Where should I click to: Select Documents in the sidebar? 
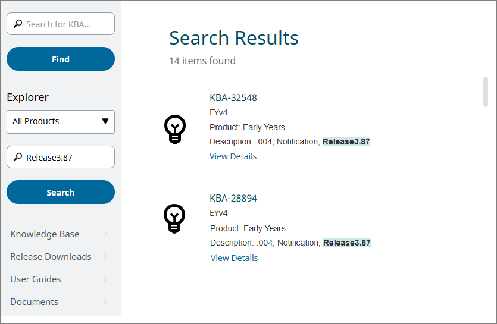[35, 302]
